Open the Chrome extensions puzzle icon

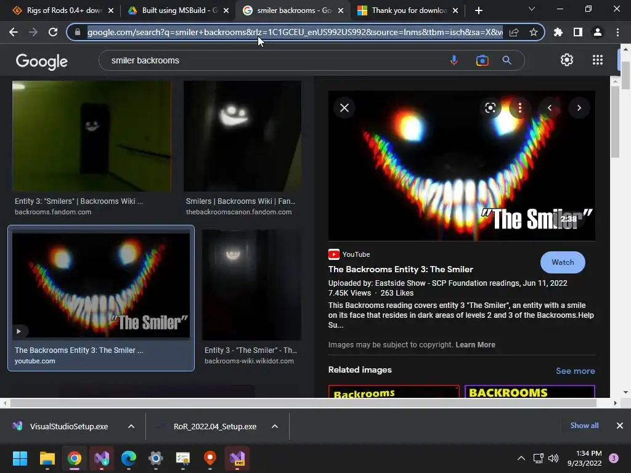[558, 32]
